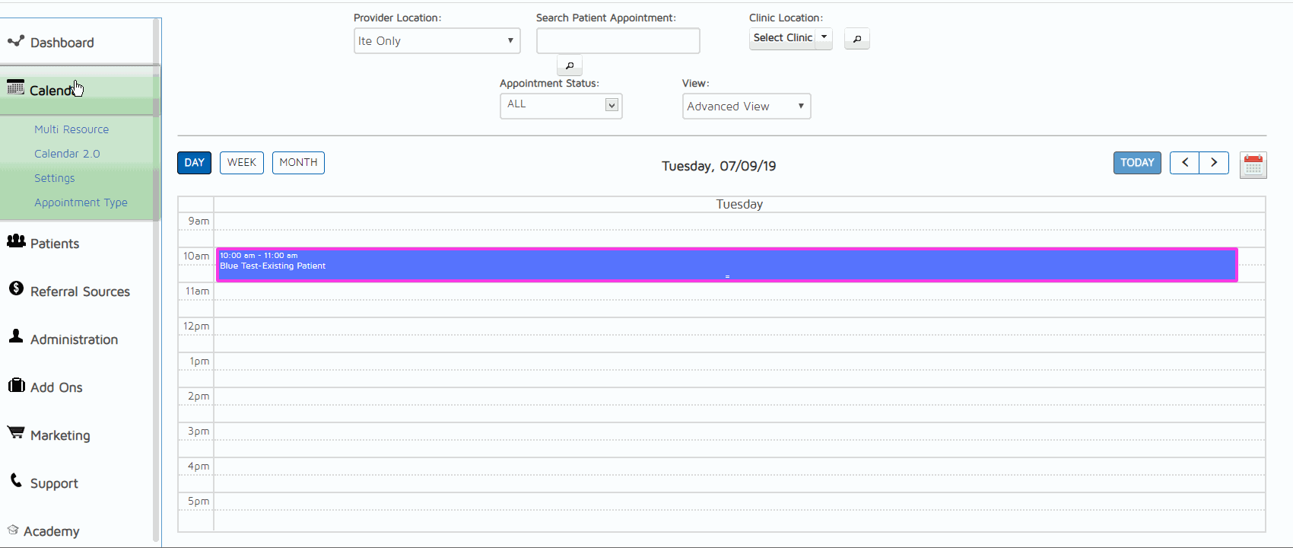Go to next day with right arrow
Viewport: 1293px width, 548px height.
pyautogui.click(x=1214, y=163)
